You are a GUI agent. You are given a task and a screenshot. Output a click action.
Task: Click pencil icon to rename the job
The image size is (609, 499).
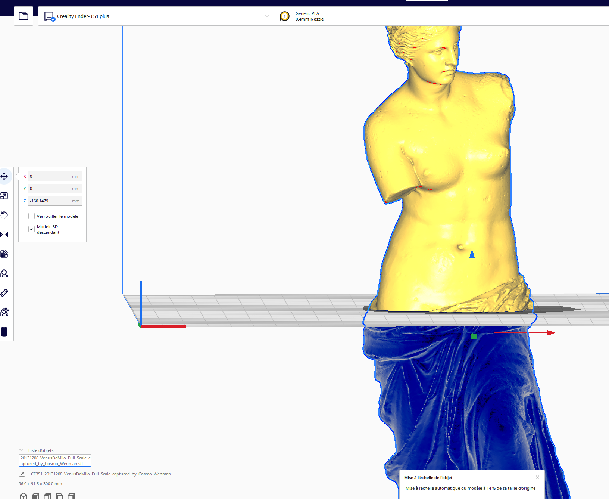click(x=22, y=474)
